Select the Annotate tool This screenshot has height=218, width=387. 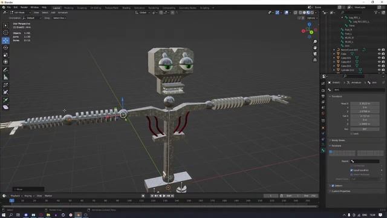pos(5,70)
